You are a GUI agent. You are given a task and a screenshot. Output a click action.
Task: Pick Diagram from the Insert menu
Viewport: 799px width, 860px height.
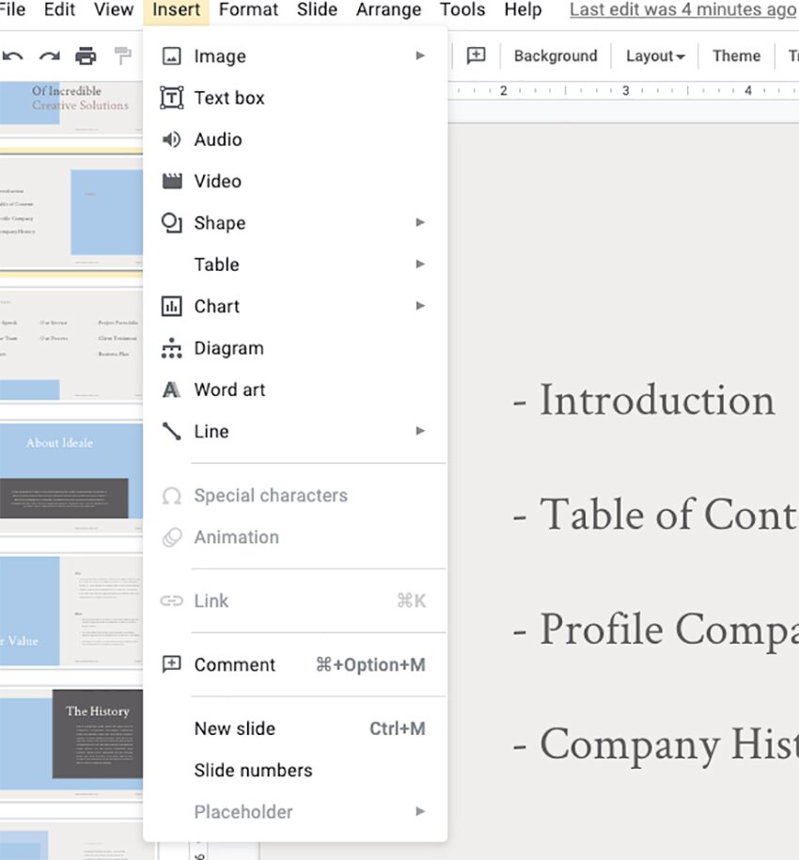[228, 348]
